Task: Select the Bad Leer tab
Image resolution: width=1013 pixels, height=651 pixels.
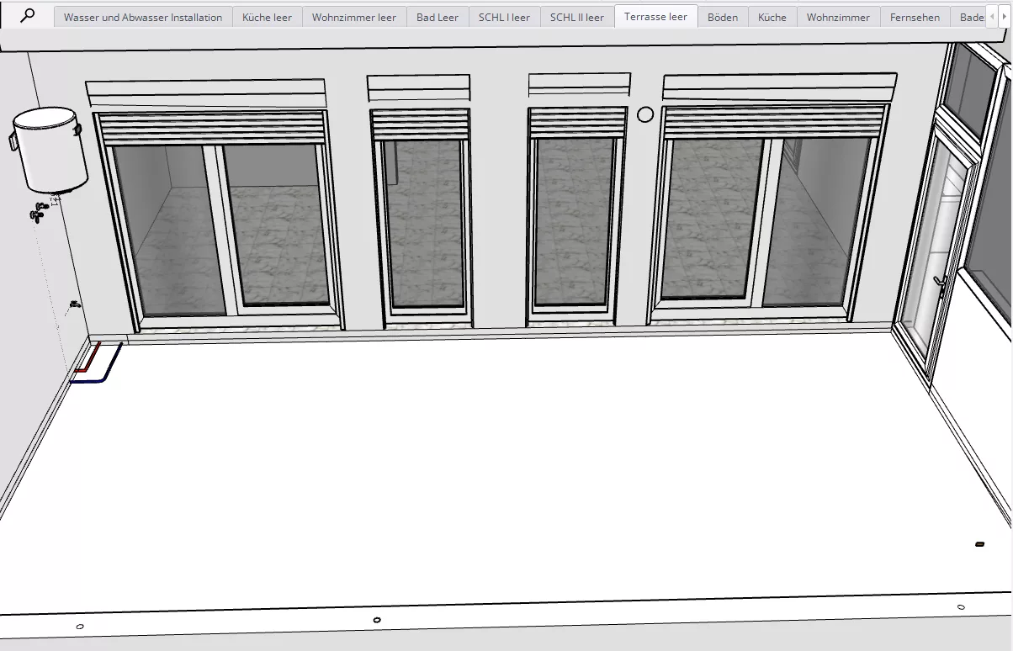Action: [x=438, y=17]
